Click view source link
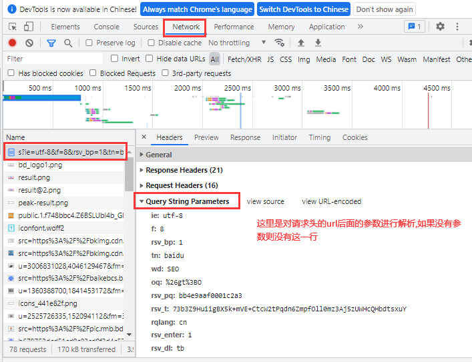 pos(265,201)
